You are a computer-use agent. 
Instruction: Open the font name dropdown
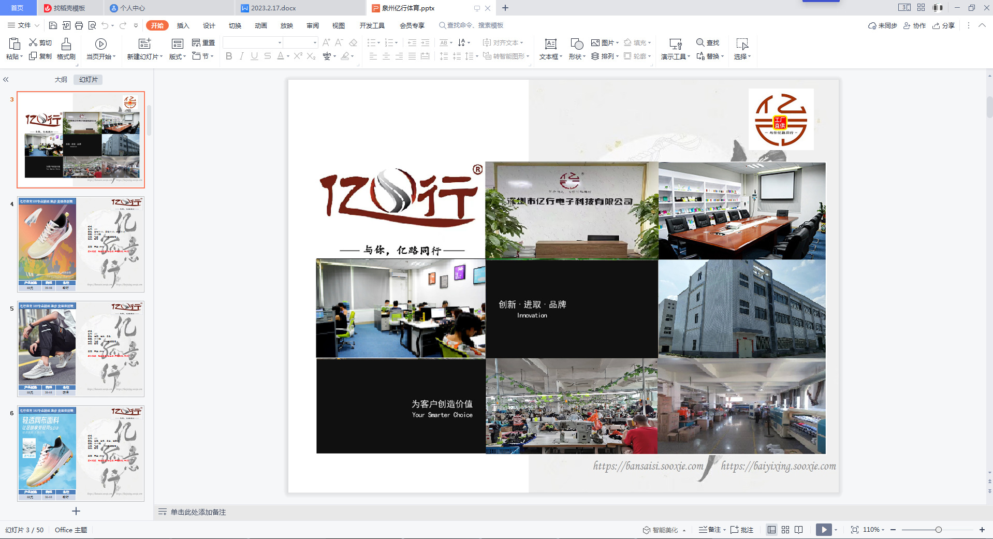[280, 42]
